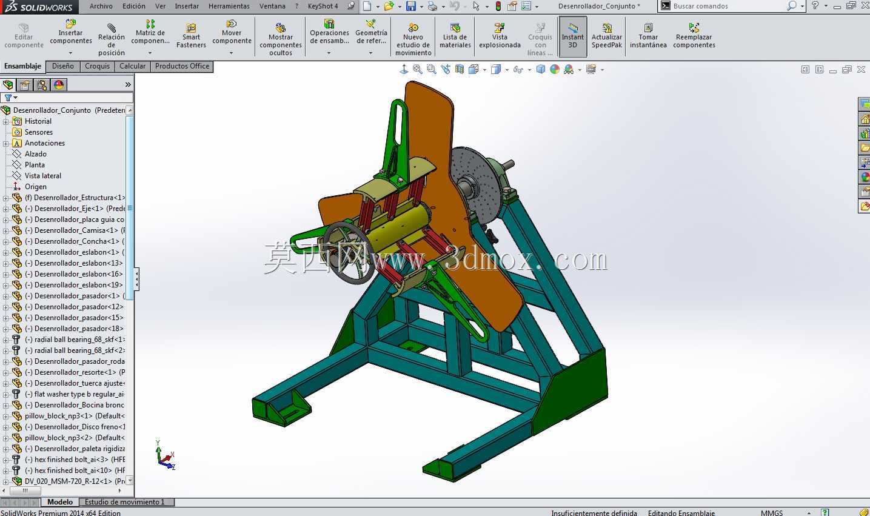Activate Smart Fasteners
This screenshot has height=516, width=870.
pyautogui.click(x=191, y=36)
